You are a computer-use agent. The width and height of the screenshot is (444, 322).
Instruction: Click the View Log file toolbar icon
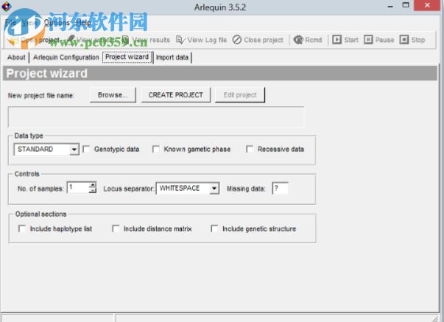point(180,40)
